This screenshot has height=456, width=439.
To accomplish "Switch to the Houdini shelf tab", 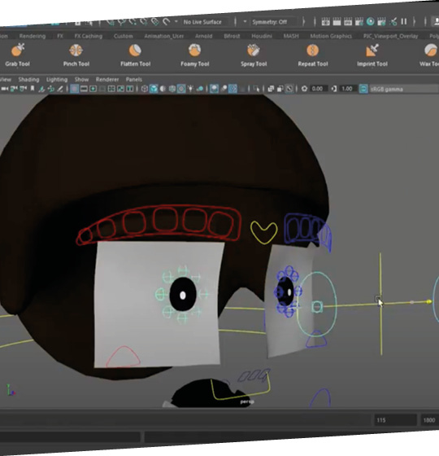I will (262, 36).
